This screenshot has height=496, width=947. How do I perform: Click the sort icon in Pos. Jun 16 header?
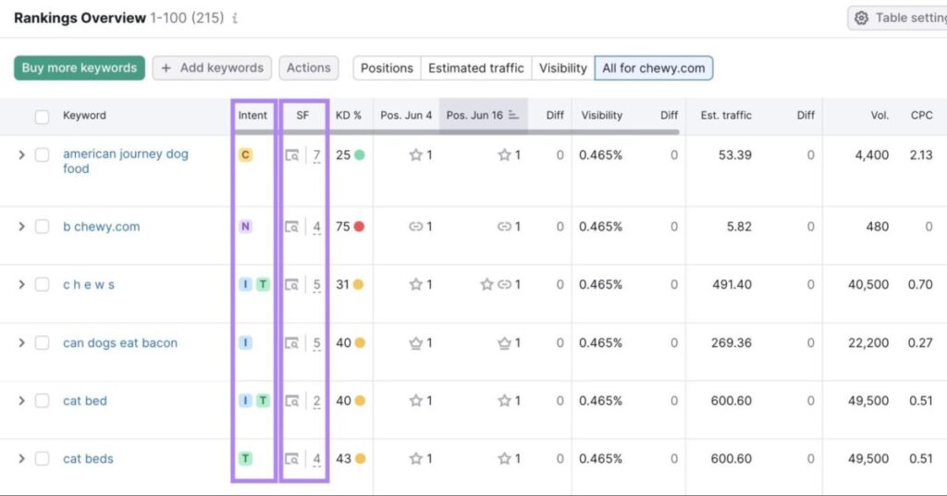[x=513, y=115]
